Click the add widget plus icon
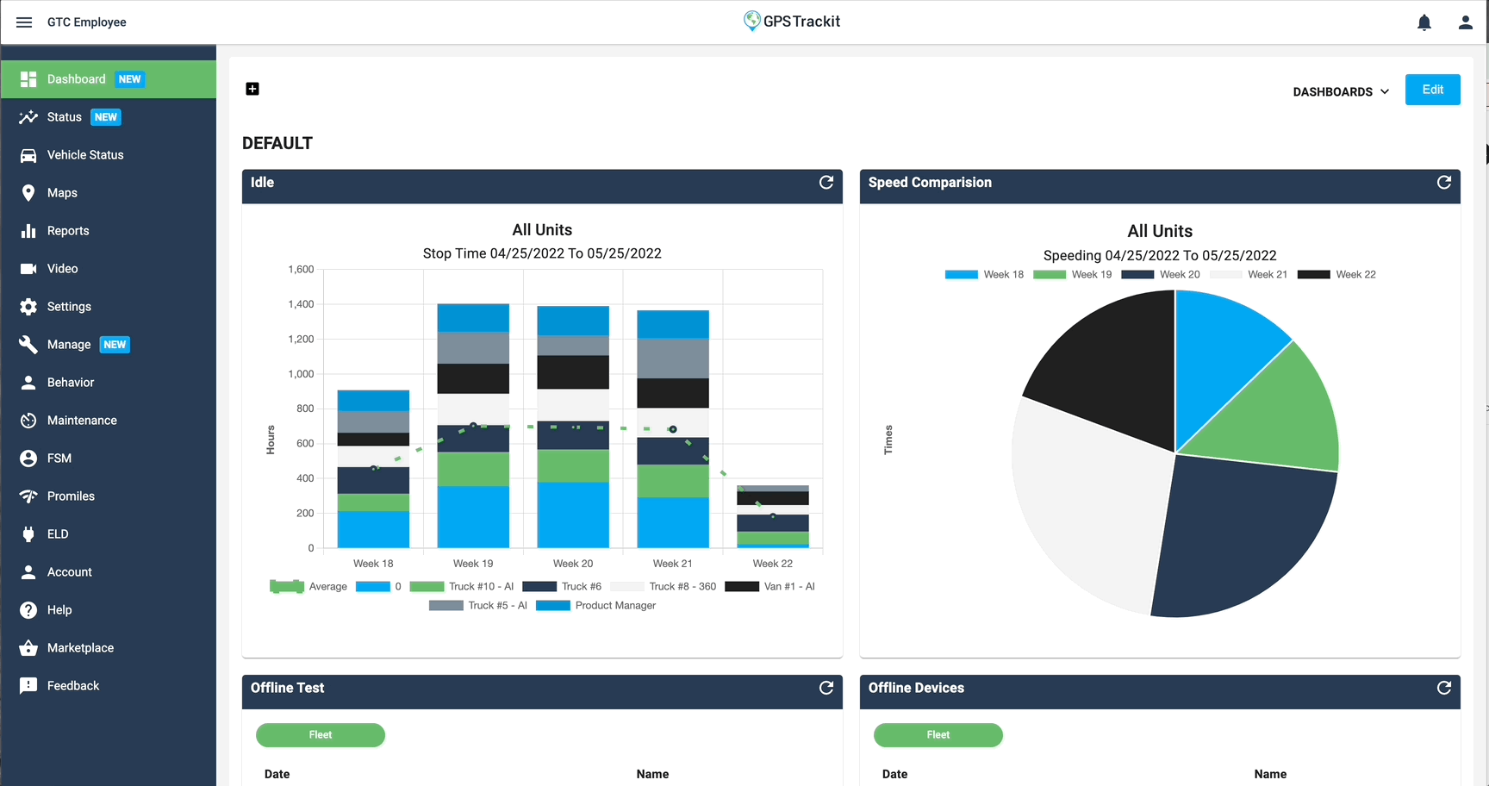Viewport: 1489px width, 786px height. 252,89
